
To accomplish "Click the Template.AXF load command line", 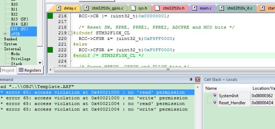I will (x=37, y=87).
